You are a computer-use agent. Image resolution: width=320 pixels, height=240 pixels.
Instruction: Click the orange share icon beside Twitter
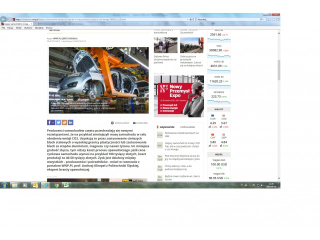pyautogui.click(x=64, y=122)
